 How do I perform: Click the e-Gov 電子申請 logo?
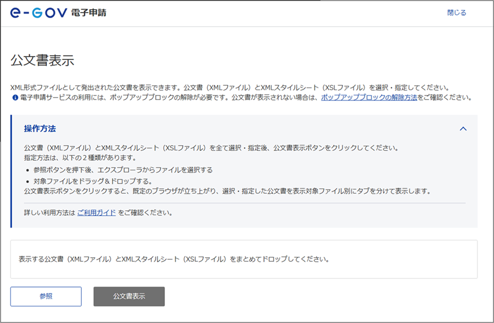(x=58, y=13)
